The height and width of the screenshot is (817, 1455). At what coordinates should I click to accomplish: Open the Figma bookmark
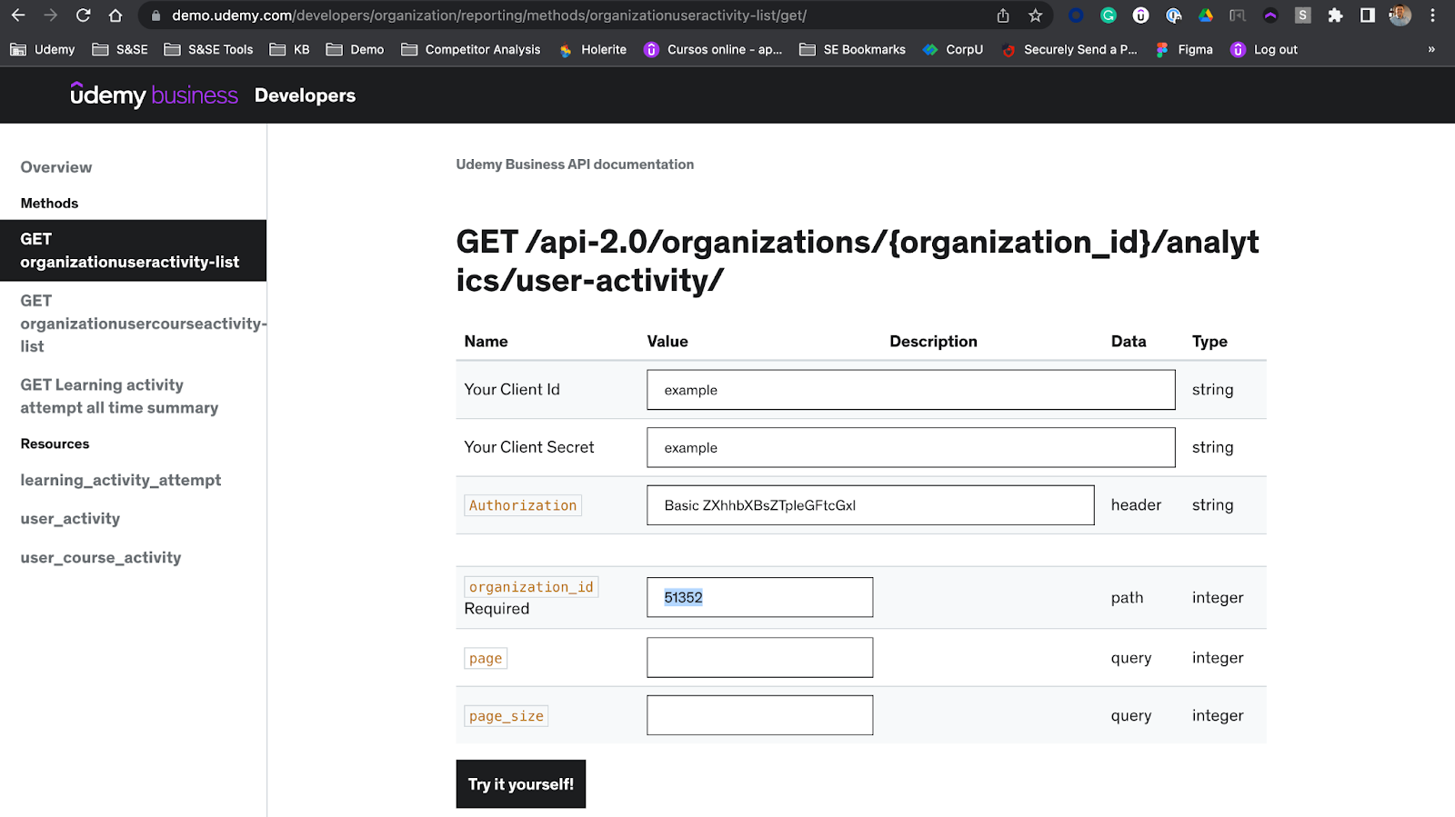point(1184,50)
